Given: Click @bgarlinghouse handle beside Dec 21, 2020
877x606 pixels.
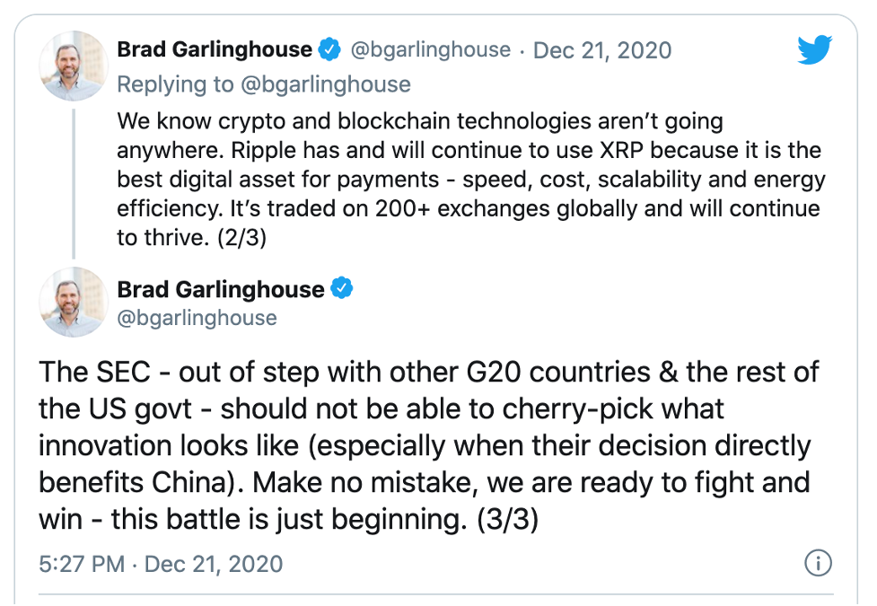Looking at the screenshot, I should 431,49.
